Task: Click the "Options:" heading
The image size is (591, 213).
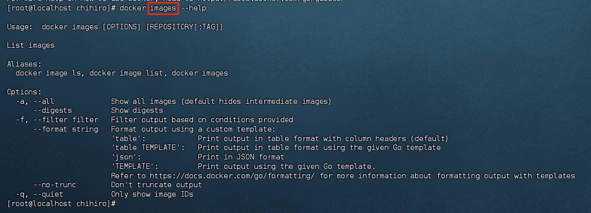Action: pyautogui.click(x=24, y=92)
